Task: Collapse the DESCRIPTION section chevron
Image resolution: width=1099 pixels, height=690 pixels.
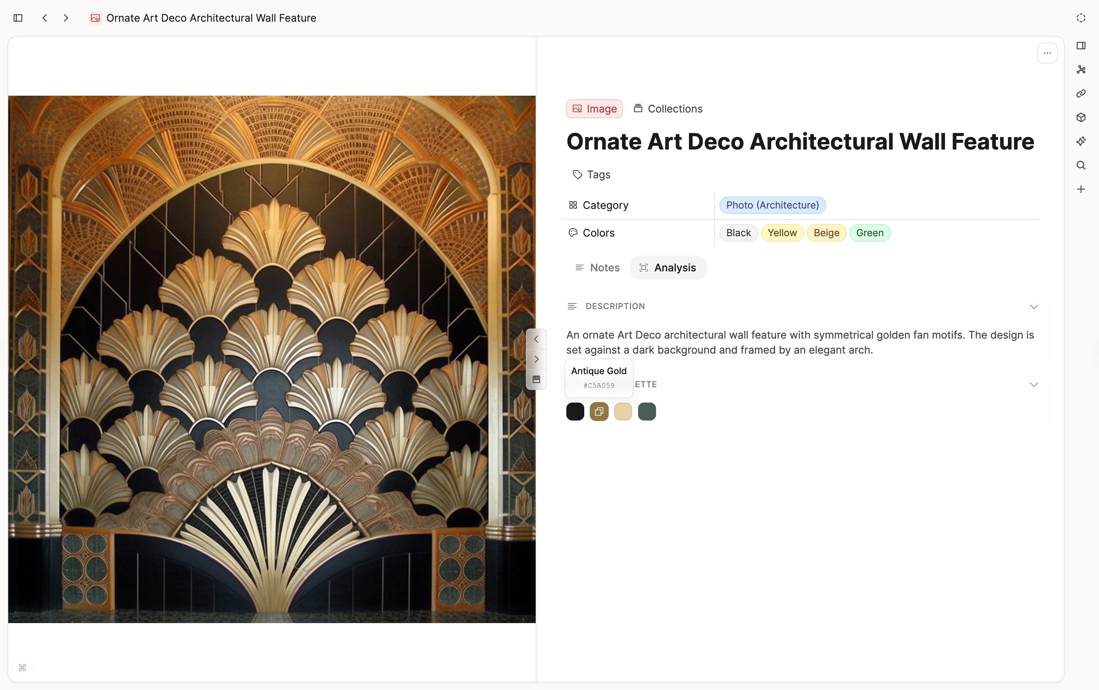Action: pyautogui.click(x=1034, y=306)
